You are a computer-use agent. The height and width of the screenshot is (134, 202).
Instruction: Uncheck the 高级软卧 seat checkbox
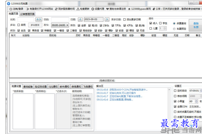(80, 31)
